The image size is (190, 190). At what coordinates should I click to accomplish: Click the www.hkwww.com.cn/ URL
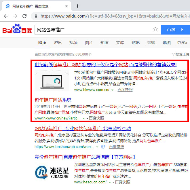coord(92,90)
